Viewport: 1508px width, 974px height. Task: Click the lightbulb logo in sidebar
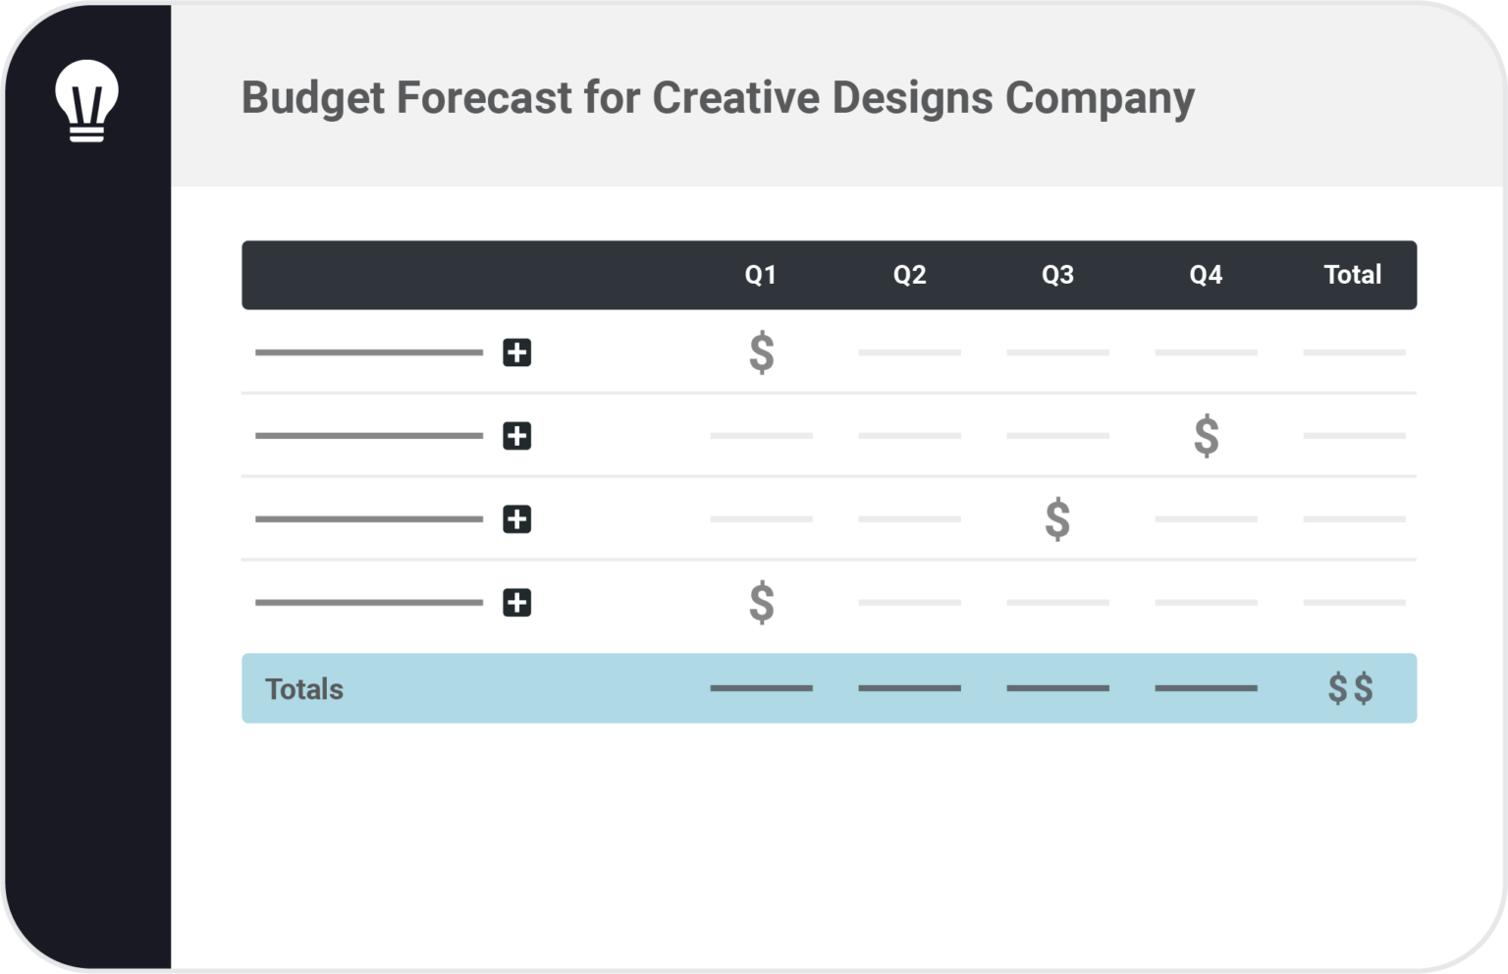tap(86, 100)
